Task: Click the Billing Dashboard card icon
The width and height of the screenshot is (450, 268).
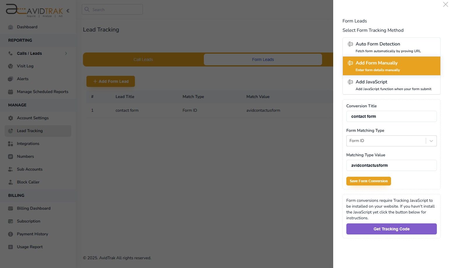Action: (11, 209)
